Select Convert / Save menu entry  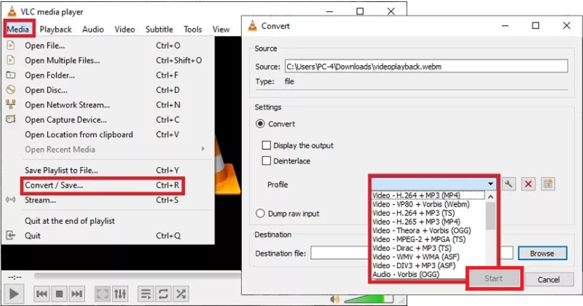[54, 186]
